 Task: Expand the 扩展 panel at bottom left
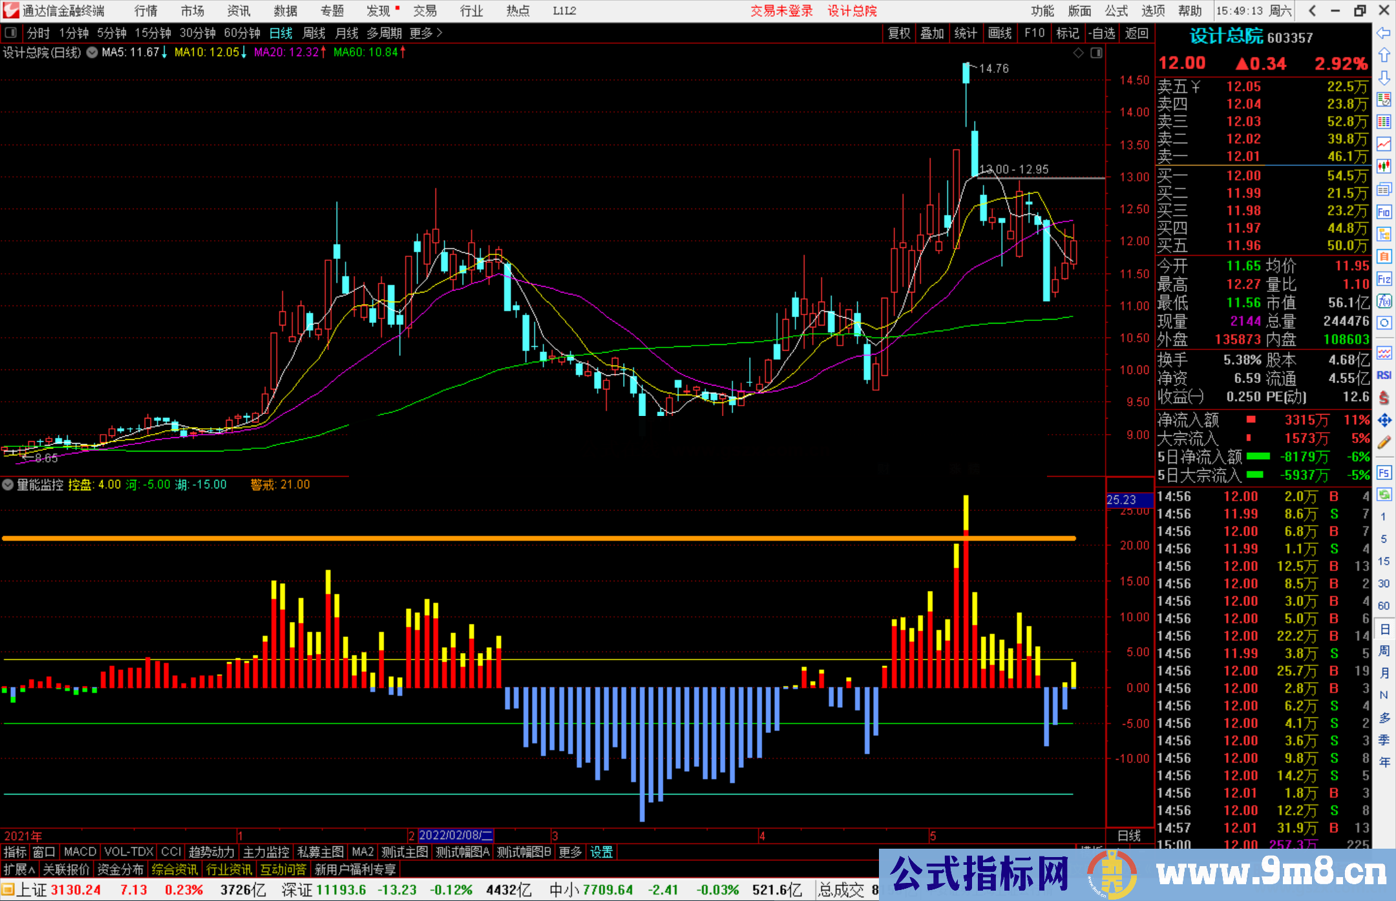point(17,869)
